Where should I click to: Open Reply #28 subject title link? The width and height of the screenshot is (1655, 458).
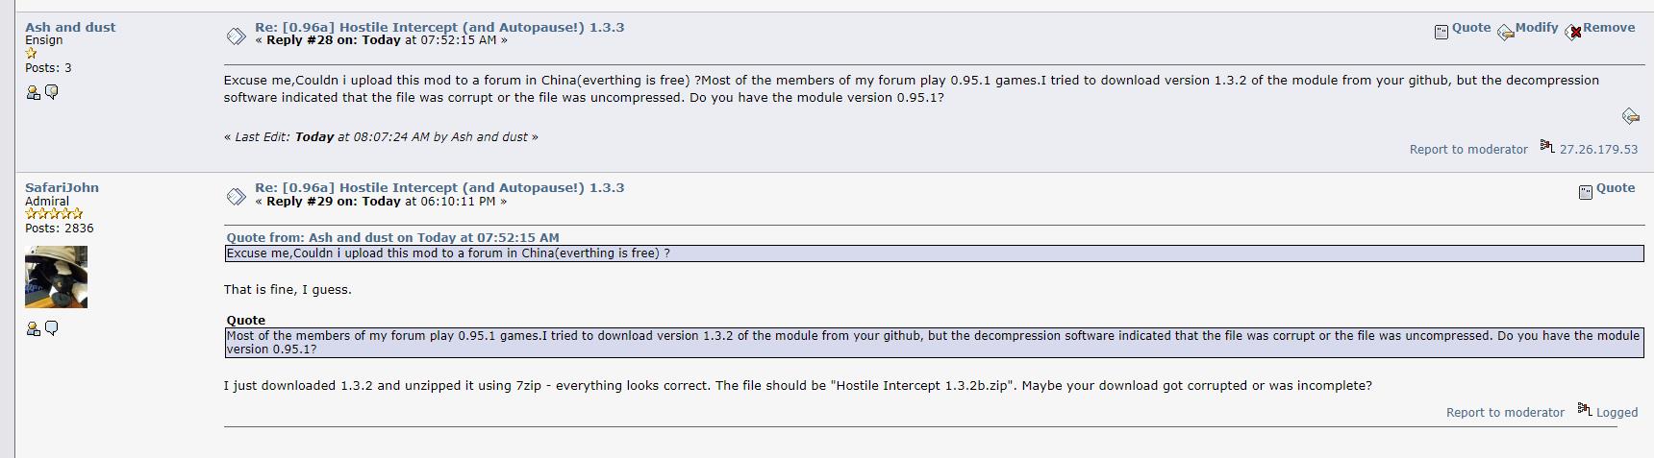point(439,27)
